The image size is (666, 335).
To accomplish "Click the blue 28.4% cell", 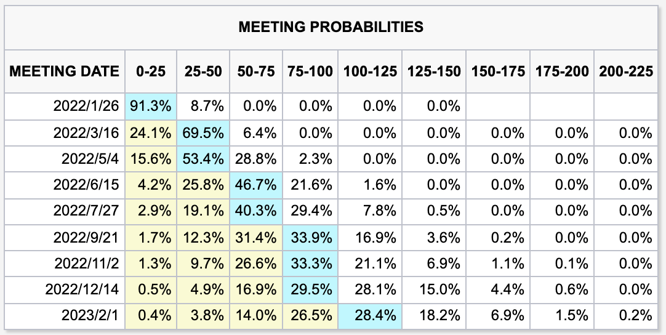I will point(371,316).
